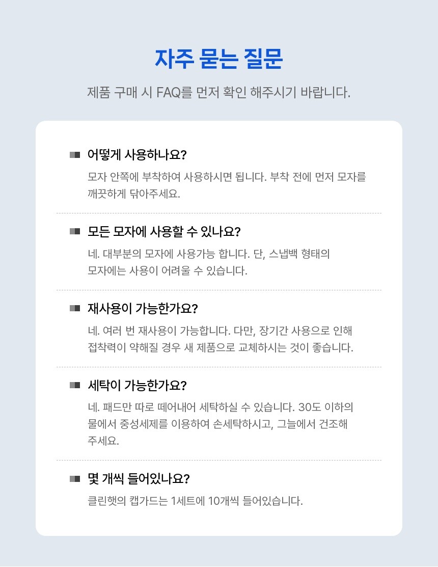Click the bullet icon beside 재사용이 가능한가요?
Viewport: 438px width, 567px height.
(75, 308)
